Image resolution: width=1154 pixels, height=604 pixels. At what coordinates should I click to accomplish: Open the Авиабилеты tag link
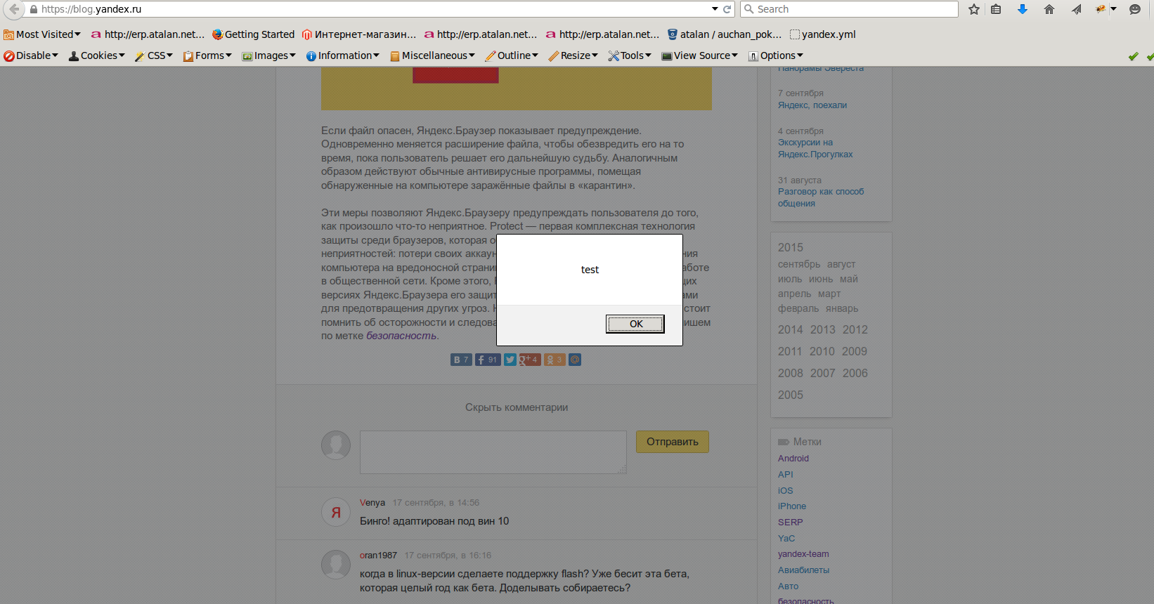pos(804,570)
